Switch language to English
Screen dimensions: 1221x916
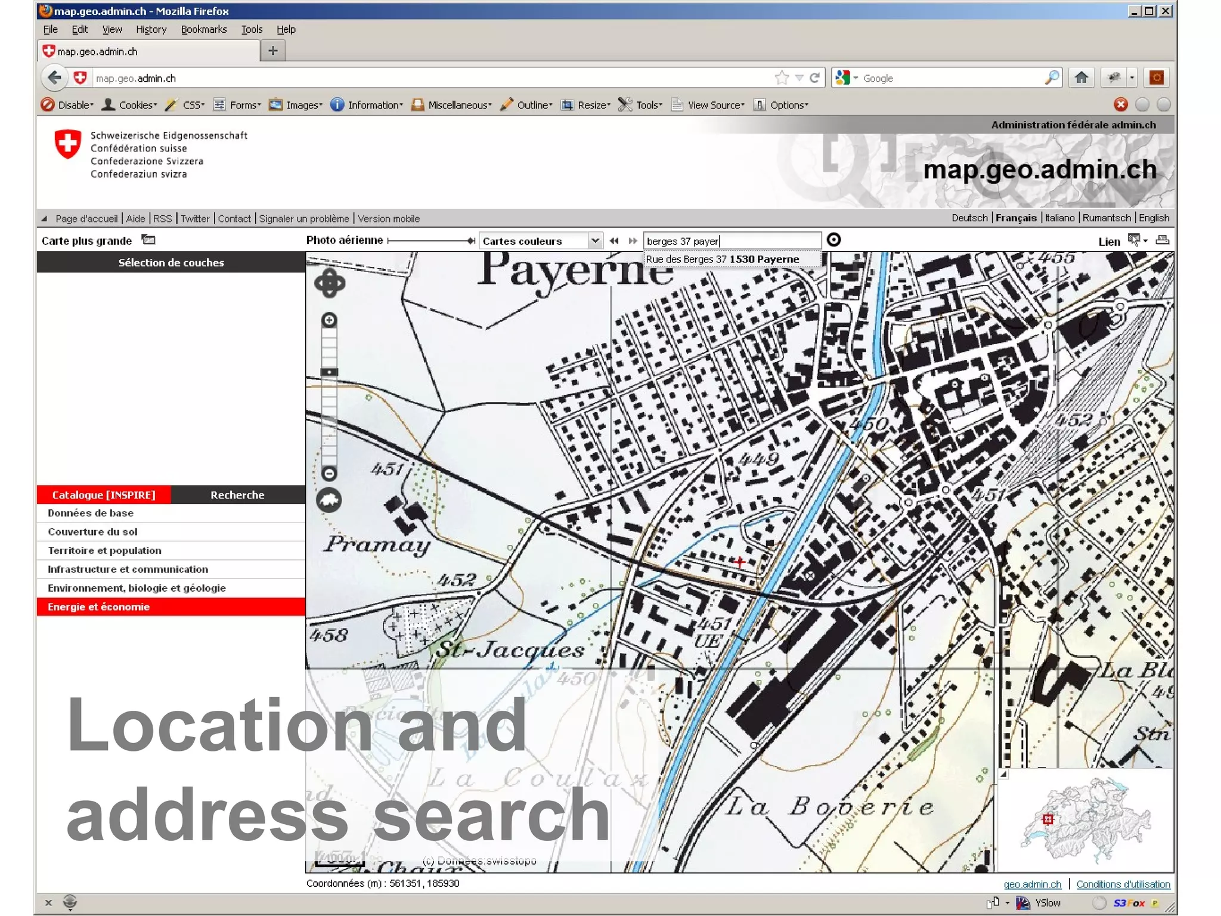click(x=1154, y=218)
